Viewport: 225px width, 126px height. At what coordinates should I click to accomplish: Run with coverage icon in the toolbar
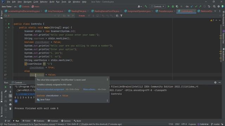point(177,7)
